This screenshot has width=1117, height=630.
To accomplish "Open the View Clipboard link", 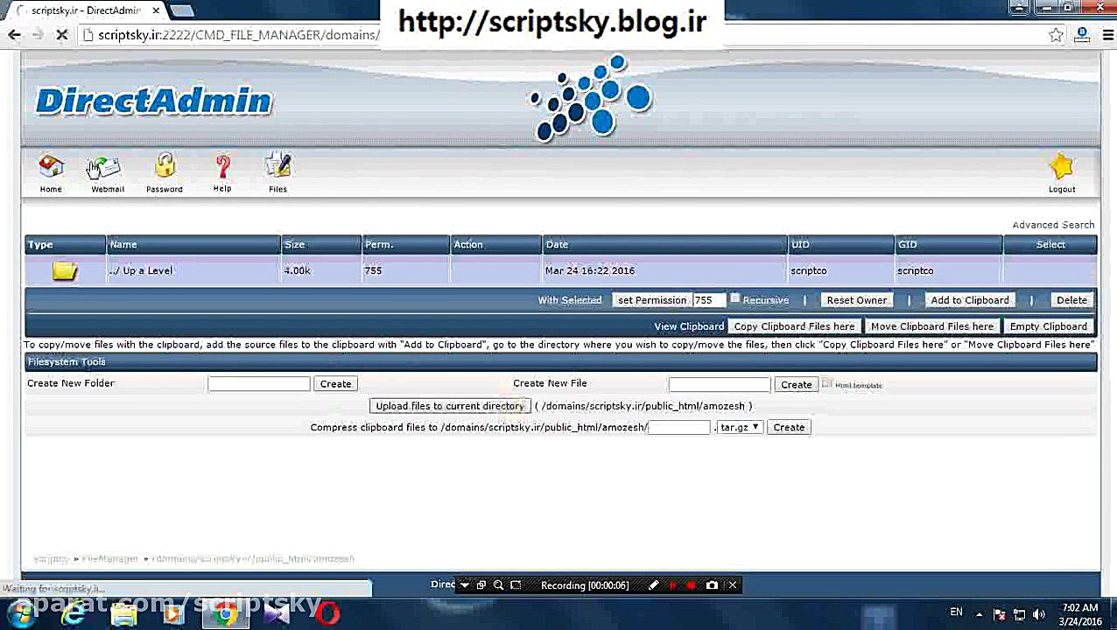I will 689,326.
